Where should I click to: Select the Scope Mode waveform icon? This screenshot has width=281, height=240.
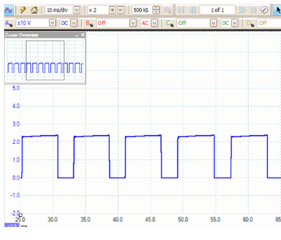pos(8,10)
